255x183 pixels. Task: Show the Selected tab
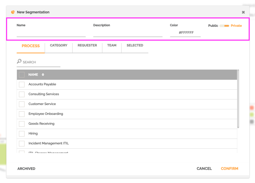[x=135, y=45]
